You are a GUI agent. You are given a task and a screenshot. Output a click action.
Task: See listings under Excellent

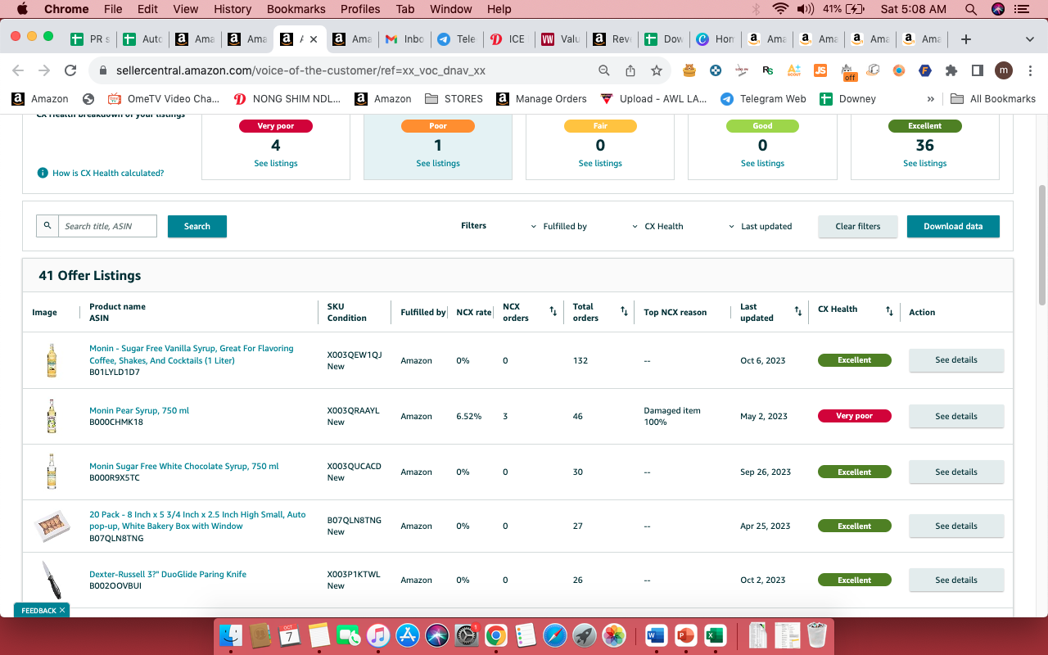pos(925,164)
